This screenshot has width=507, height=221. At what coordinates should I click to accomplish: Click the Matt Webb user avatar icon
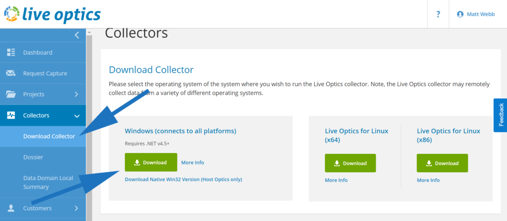click(460, 14)
